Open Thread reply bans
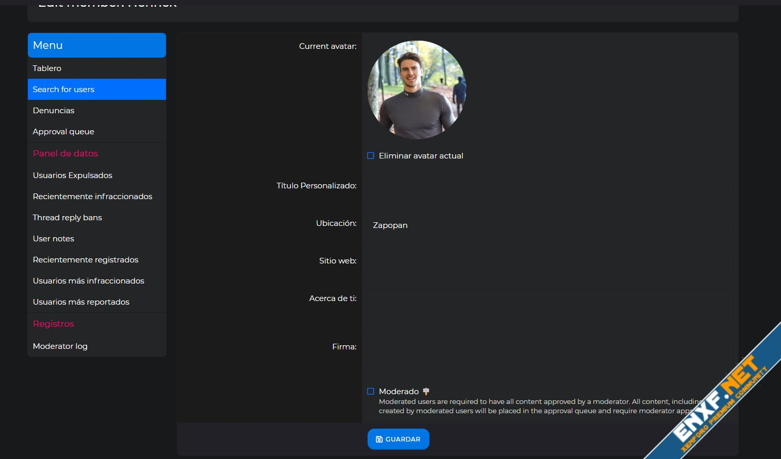This screenshot has width=781, height=459. tap(97, 217)
